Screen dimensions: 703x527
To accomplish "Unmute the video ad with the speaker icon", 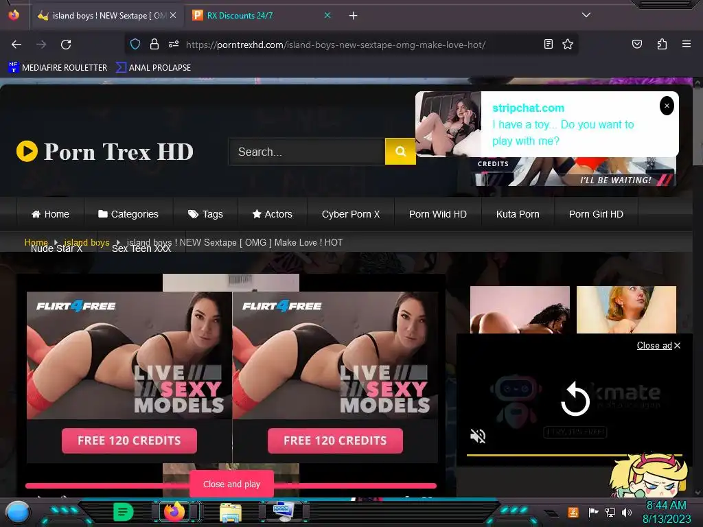I will [478, 436].
